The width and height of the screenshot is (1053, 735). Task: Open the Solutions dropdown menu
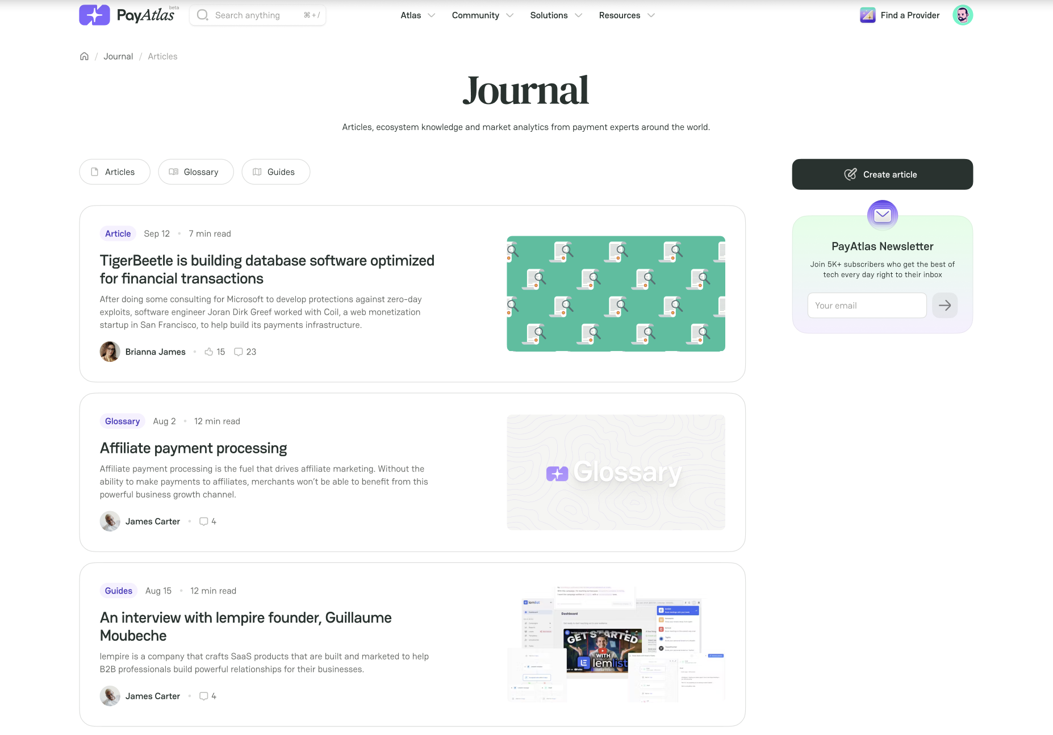(x=555, y=15)
